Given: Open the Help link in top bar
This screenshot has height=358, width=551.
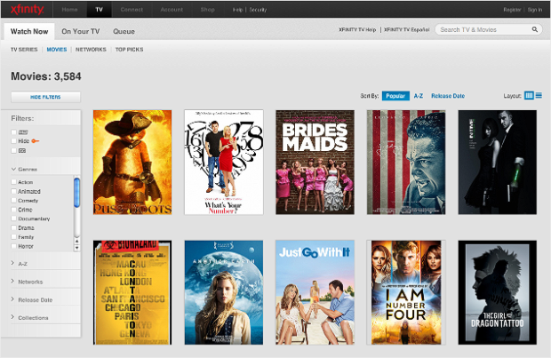Looking at the screenshot, I should tap(237, 10).
